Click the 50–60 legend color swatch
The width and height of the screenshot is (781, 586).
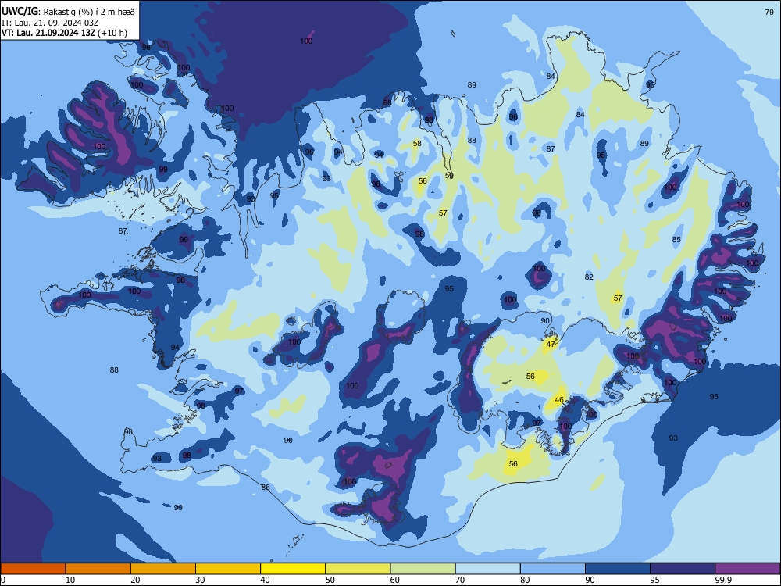pos(358,569)
